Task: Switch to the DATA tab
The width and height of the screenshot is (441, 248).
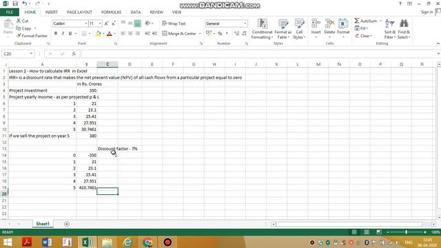Action: coord(136,12)
